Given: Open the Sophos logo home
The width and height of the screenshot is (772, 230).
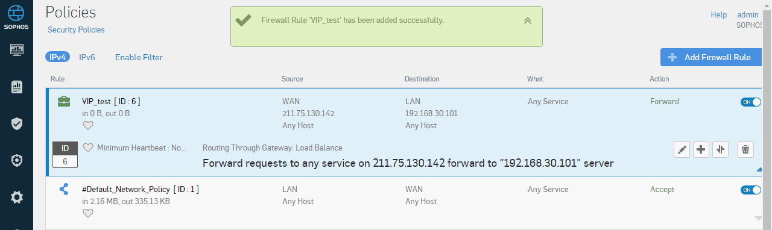Looking at the screenshot, I should pos(17,16).
